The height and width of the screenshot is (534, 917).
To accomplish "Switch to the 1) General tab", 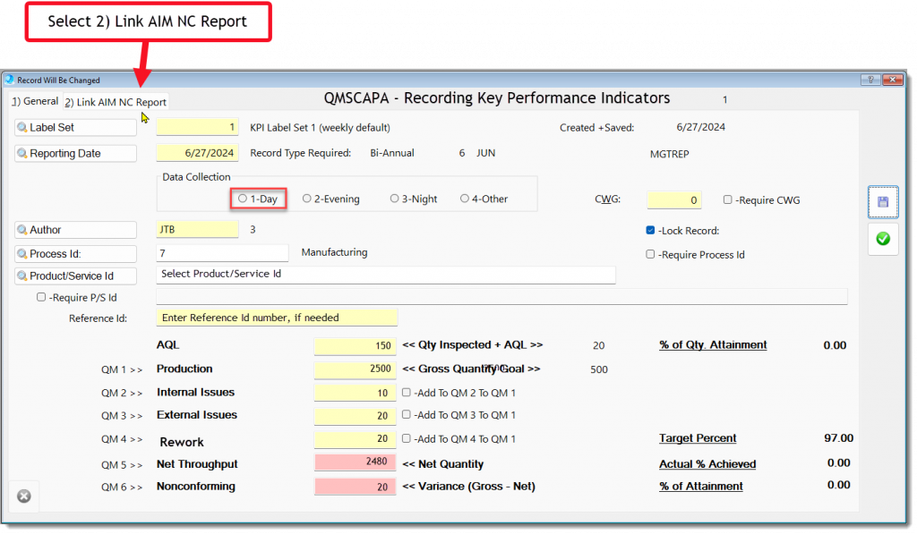I will tap(36, 101).
